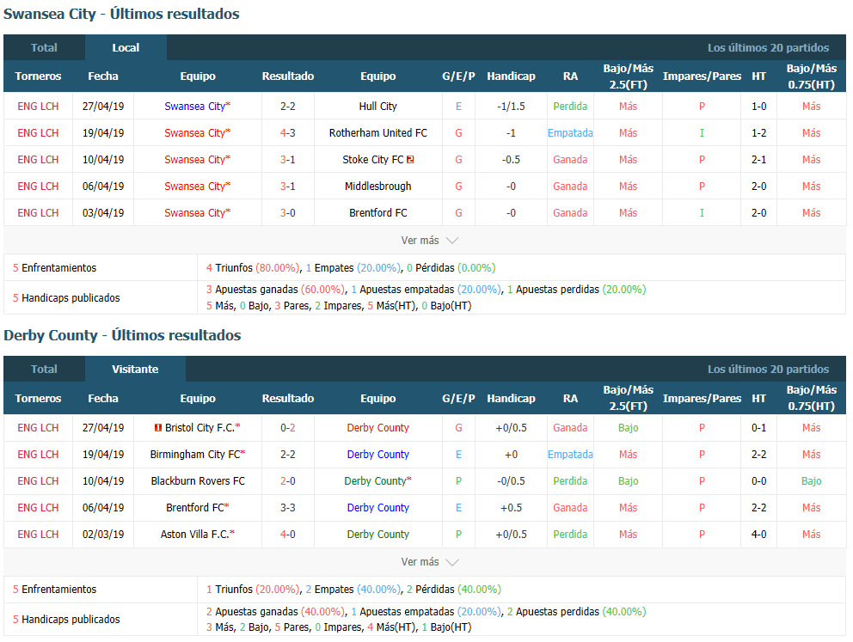
Task: Open the Rotherham United FC team link
Action: [378, 133]
